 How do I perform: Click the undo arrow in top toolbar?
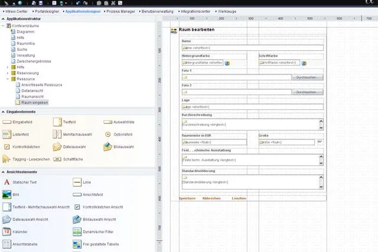tap(78, 3)
